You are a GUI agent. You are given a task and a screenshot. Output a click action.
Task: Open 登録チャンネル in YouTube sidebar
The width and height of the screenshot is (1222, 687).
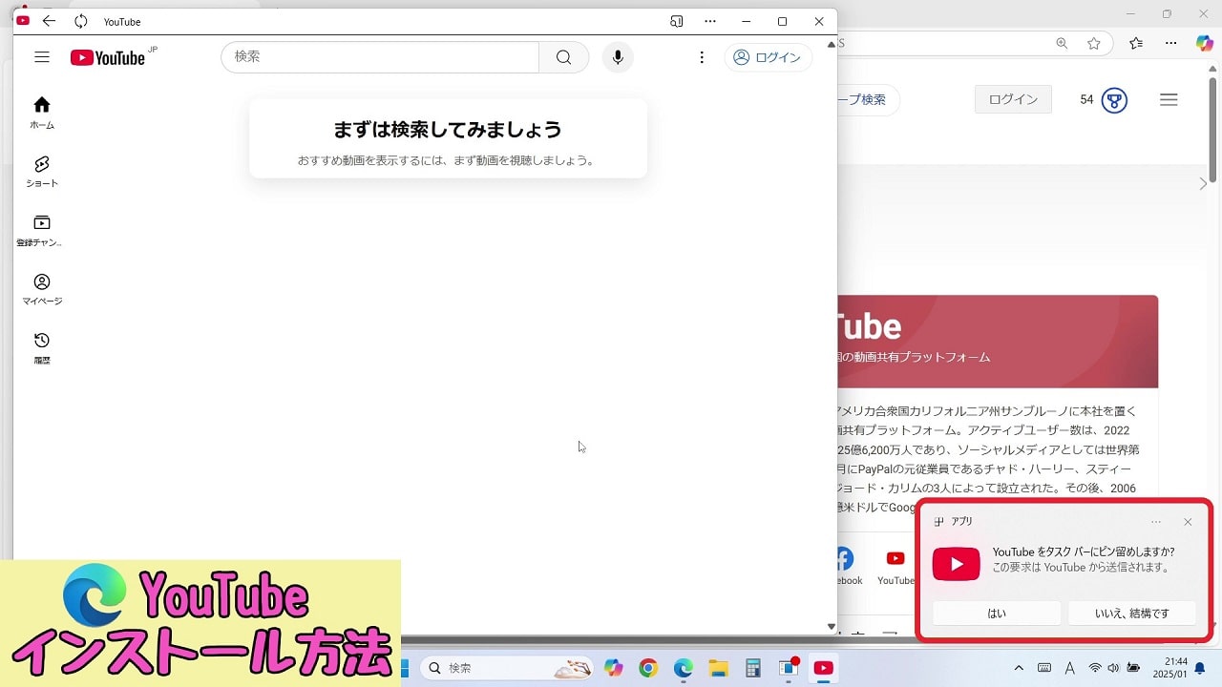click(42, 230)
